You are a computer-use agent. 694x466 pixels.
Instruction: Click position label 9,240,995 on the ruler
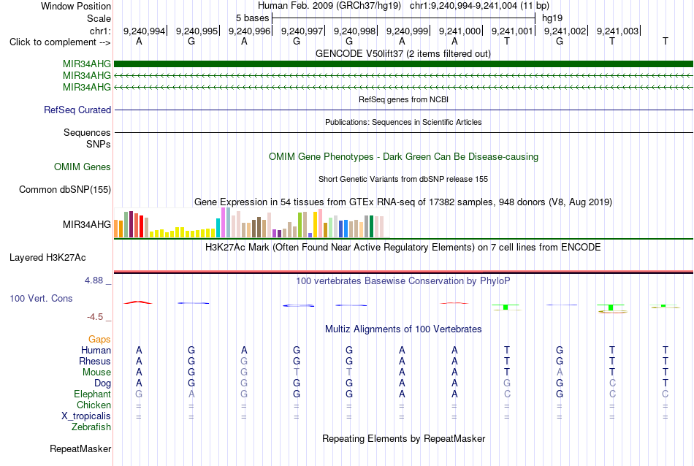pos(197,31)
